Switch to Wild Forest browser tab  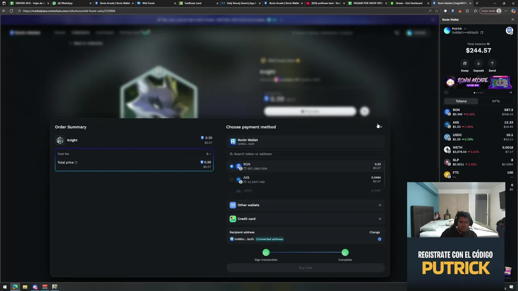click(156, 3)
